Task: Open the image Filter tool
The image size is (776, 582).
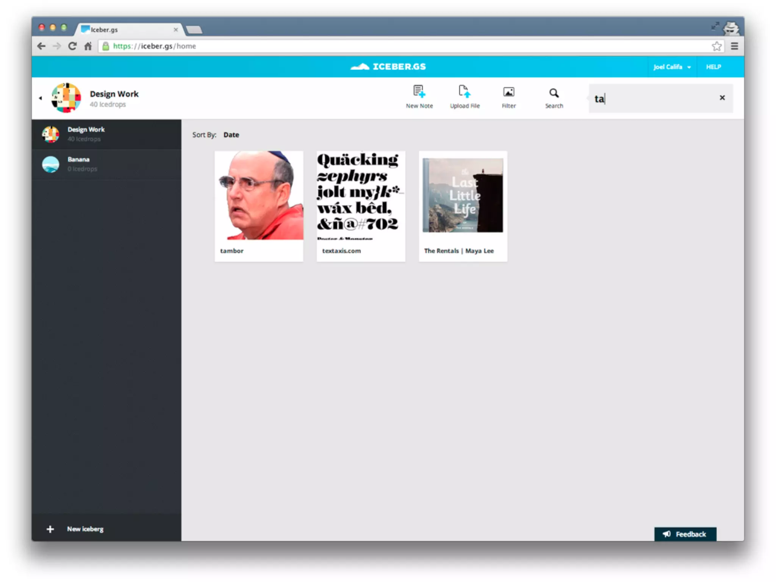Action: pyautogui.click(x=508, y=92)
